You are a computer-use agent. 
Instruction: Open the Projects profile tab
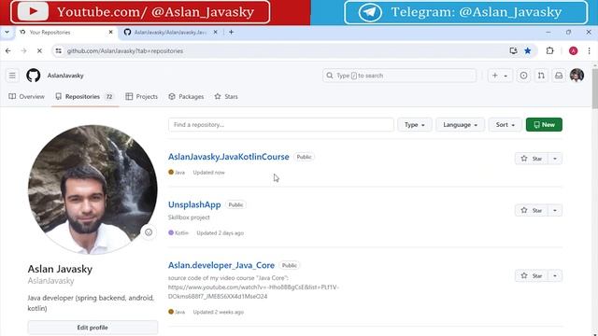(x=141, y=97)
